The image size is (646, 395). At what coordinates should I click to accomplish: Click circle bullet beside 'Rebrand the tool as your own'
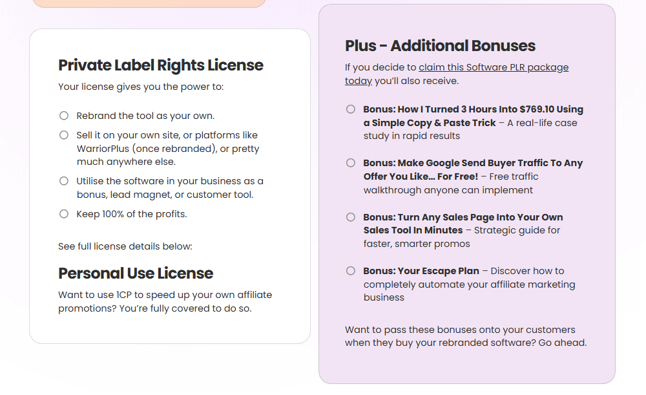pos(64,116)
